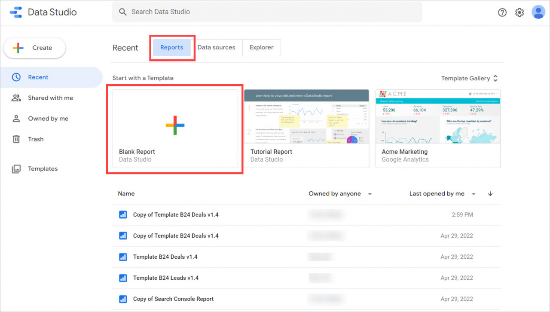Click the Data Studio title text

click(52, 12)
